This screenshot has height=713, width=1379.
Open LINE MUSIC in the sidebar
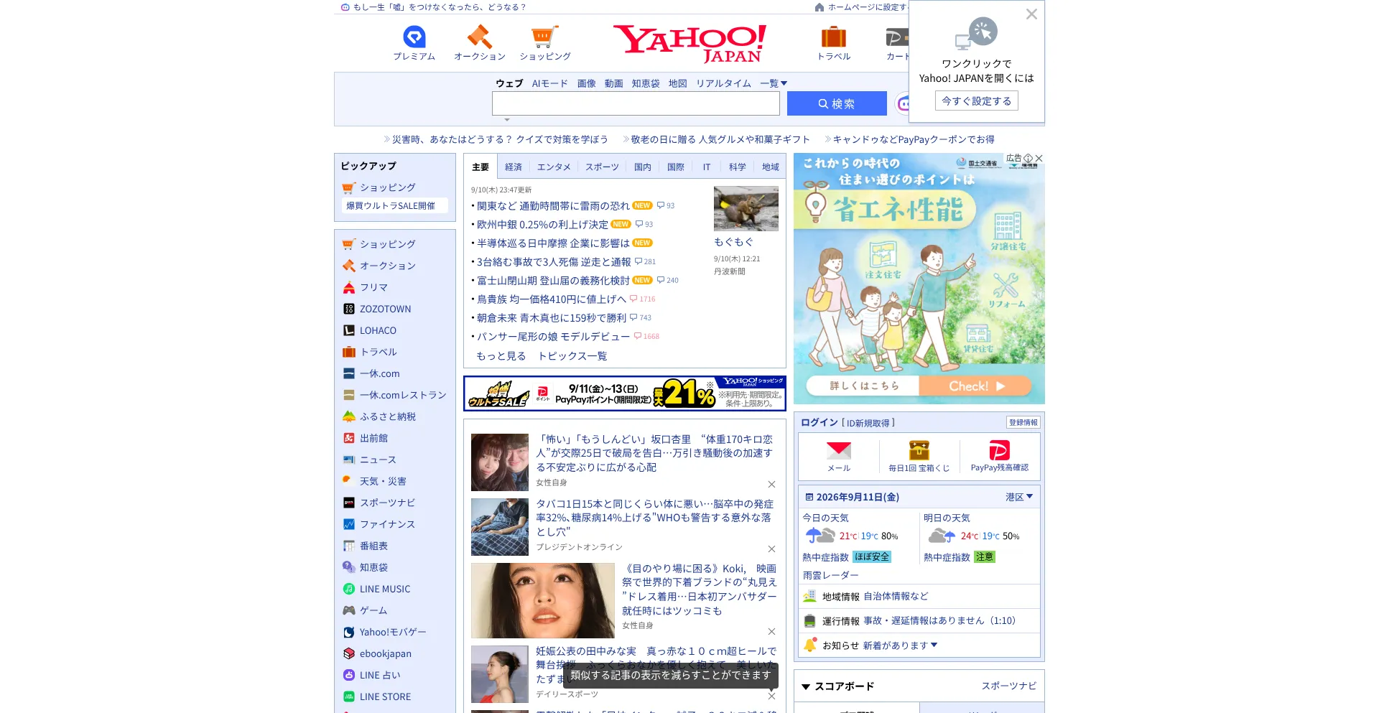[x=385, y=589]
